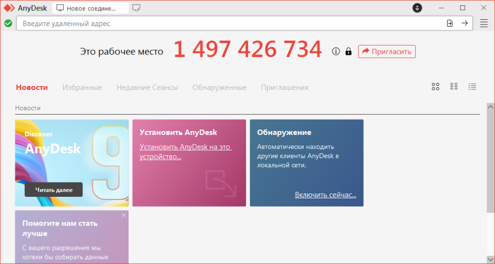Open the hamburger main menu

(484, 23)
